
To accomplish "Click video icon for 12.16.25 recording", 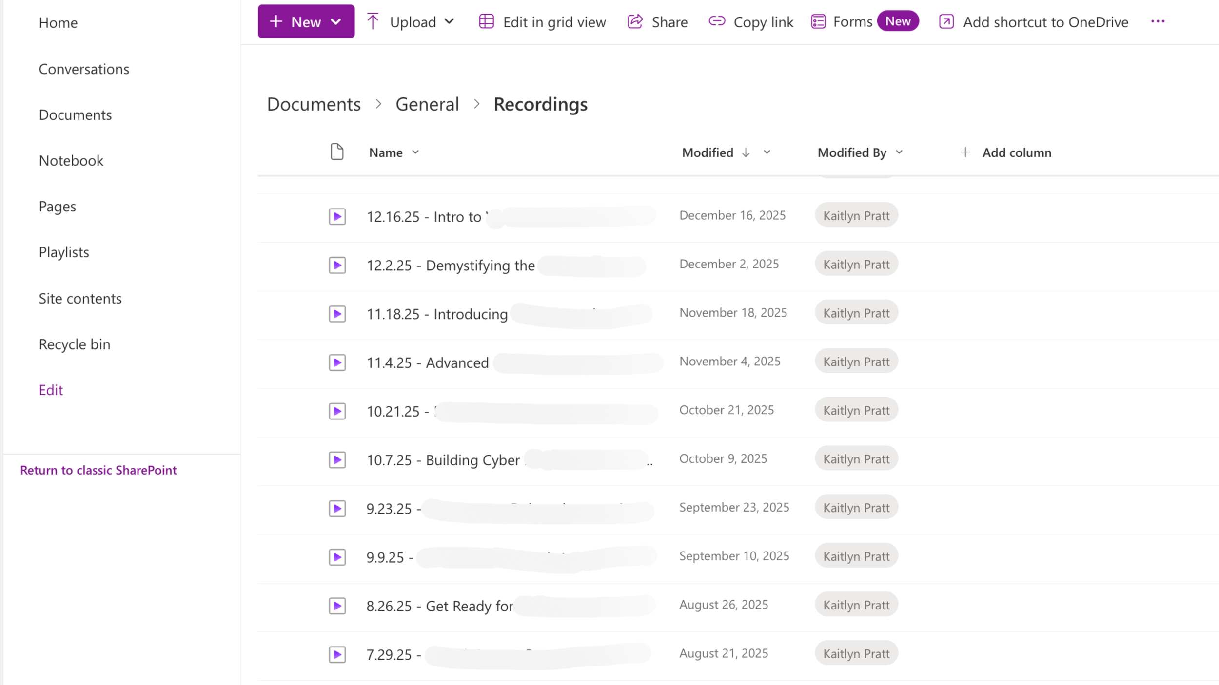I will (337, 216).
